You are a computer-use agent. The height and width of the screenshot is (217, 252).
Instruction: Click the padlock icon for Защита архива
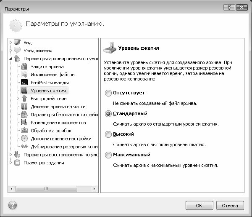(x=24, y=67)
